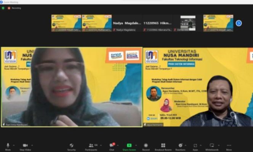Expand video options caret beside Stop Video
Viewport: 253px width, 152px height.
[32, 146]
